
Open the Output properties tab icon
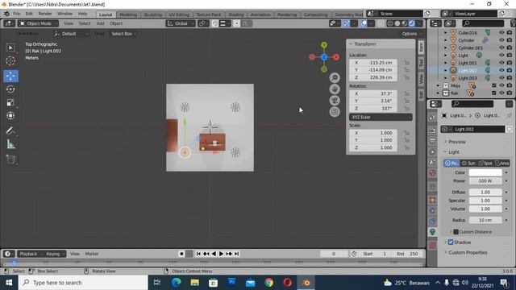tap(433, 142)
